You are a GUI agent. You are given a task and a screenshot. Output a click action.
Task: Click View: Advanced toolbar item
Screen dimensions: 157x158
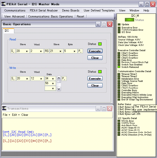(x=14, y=16)
